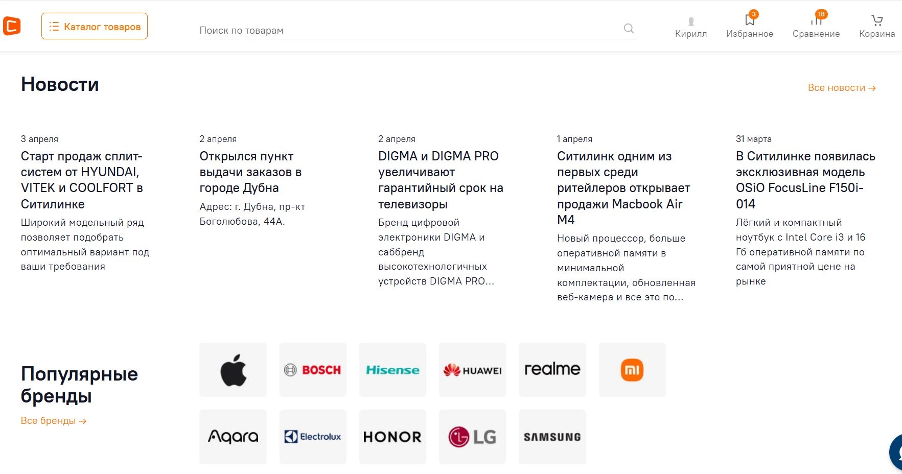Open the chat support bubble icon
Screen dimensions: 902x474
[896, 452]
